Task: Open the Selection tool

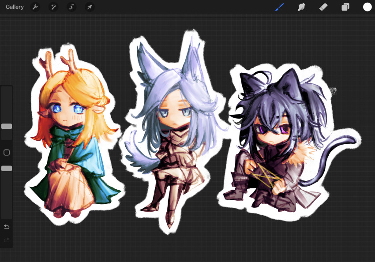Action: pos(71,7)
